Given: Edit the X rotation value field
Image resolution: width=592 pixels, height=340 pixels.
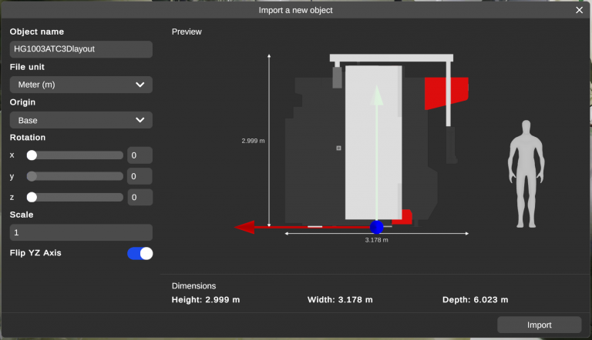Looking at the screenshot, I should click(x=140, y=155).
